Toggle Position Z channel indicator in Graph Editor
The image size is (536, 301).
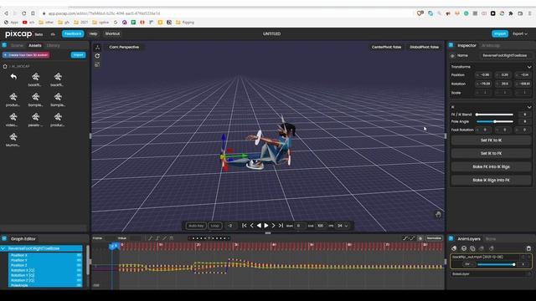coord(79,265)
